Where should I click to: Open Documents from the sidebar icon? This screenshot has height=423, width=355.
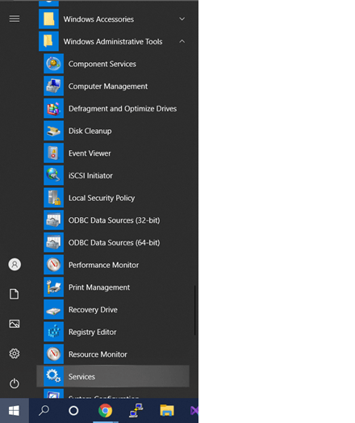pos(15,294)
